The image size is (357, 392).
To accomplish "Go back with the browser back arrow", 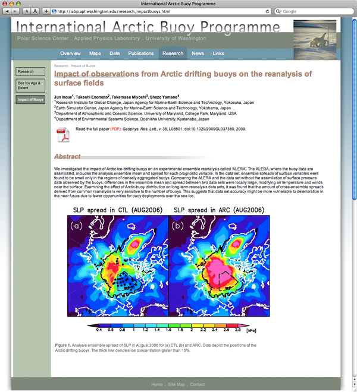I will click(x=7, y=11).
